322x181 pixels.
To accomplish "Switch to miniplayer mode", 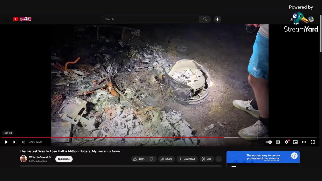I will (295, 142).
